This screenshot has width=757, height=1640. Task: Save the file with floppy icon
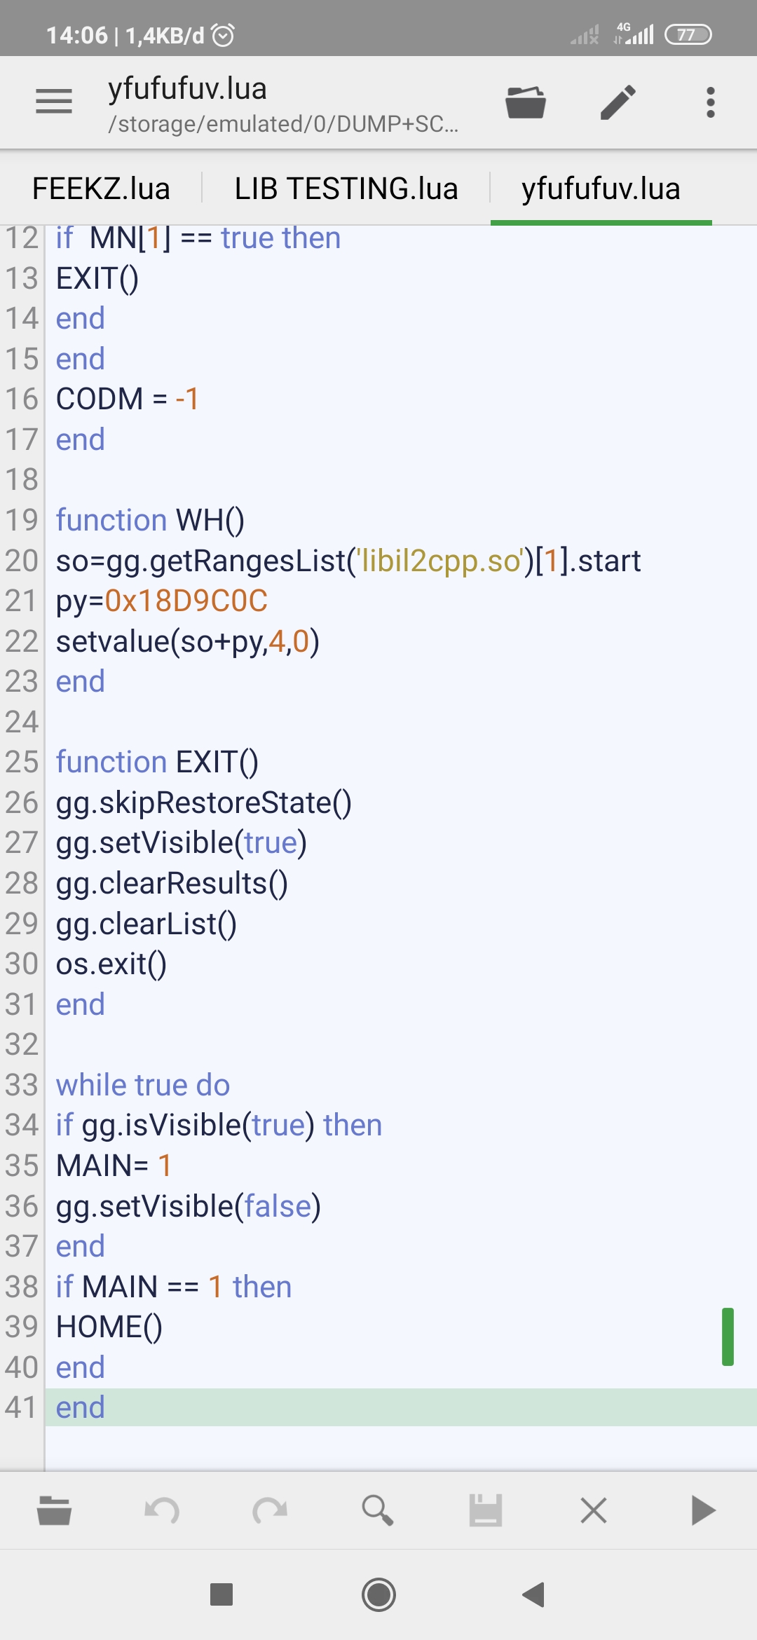tap(486, 1510)
